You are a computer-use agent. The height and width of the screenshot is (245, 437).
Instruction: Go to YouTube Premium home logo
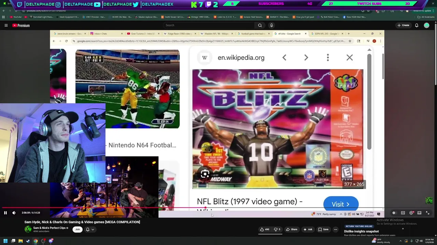coord(21,25)
